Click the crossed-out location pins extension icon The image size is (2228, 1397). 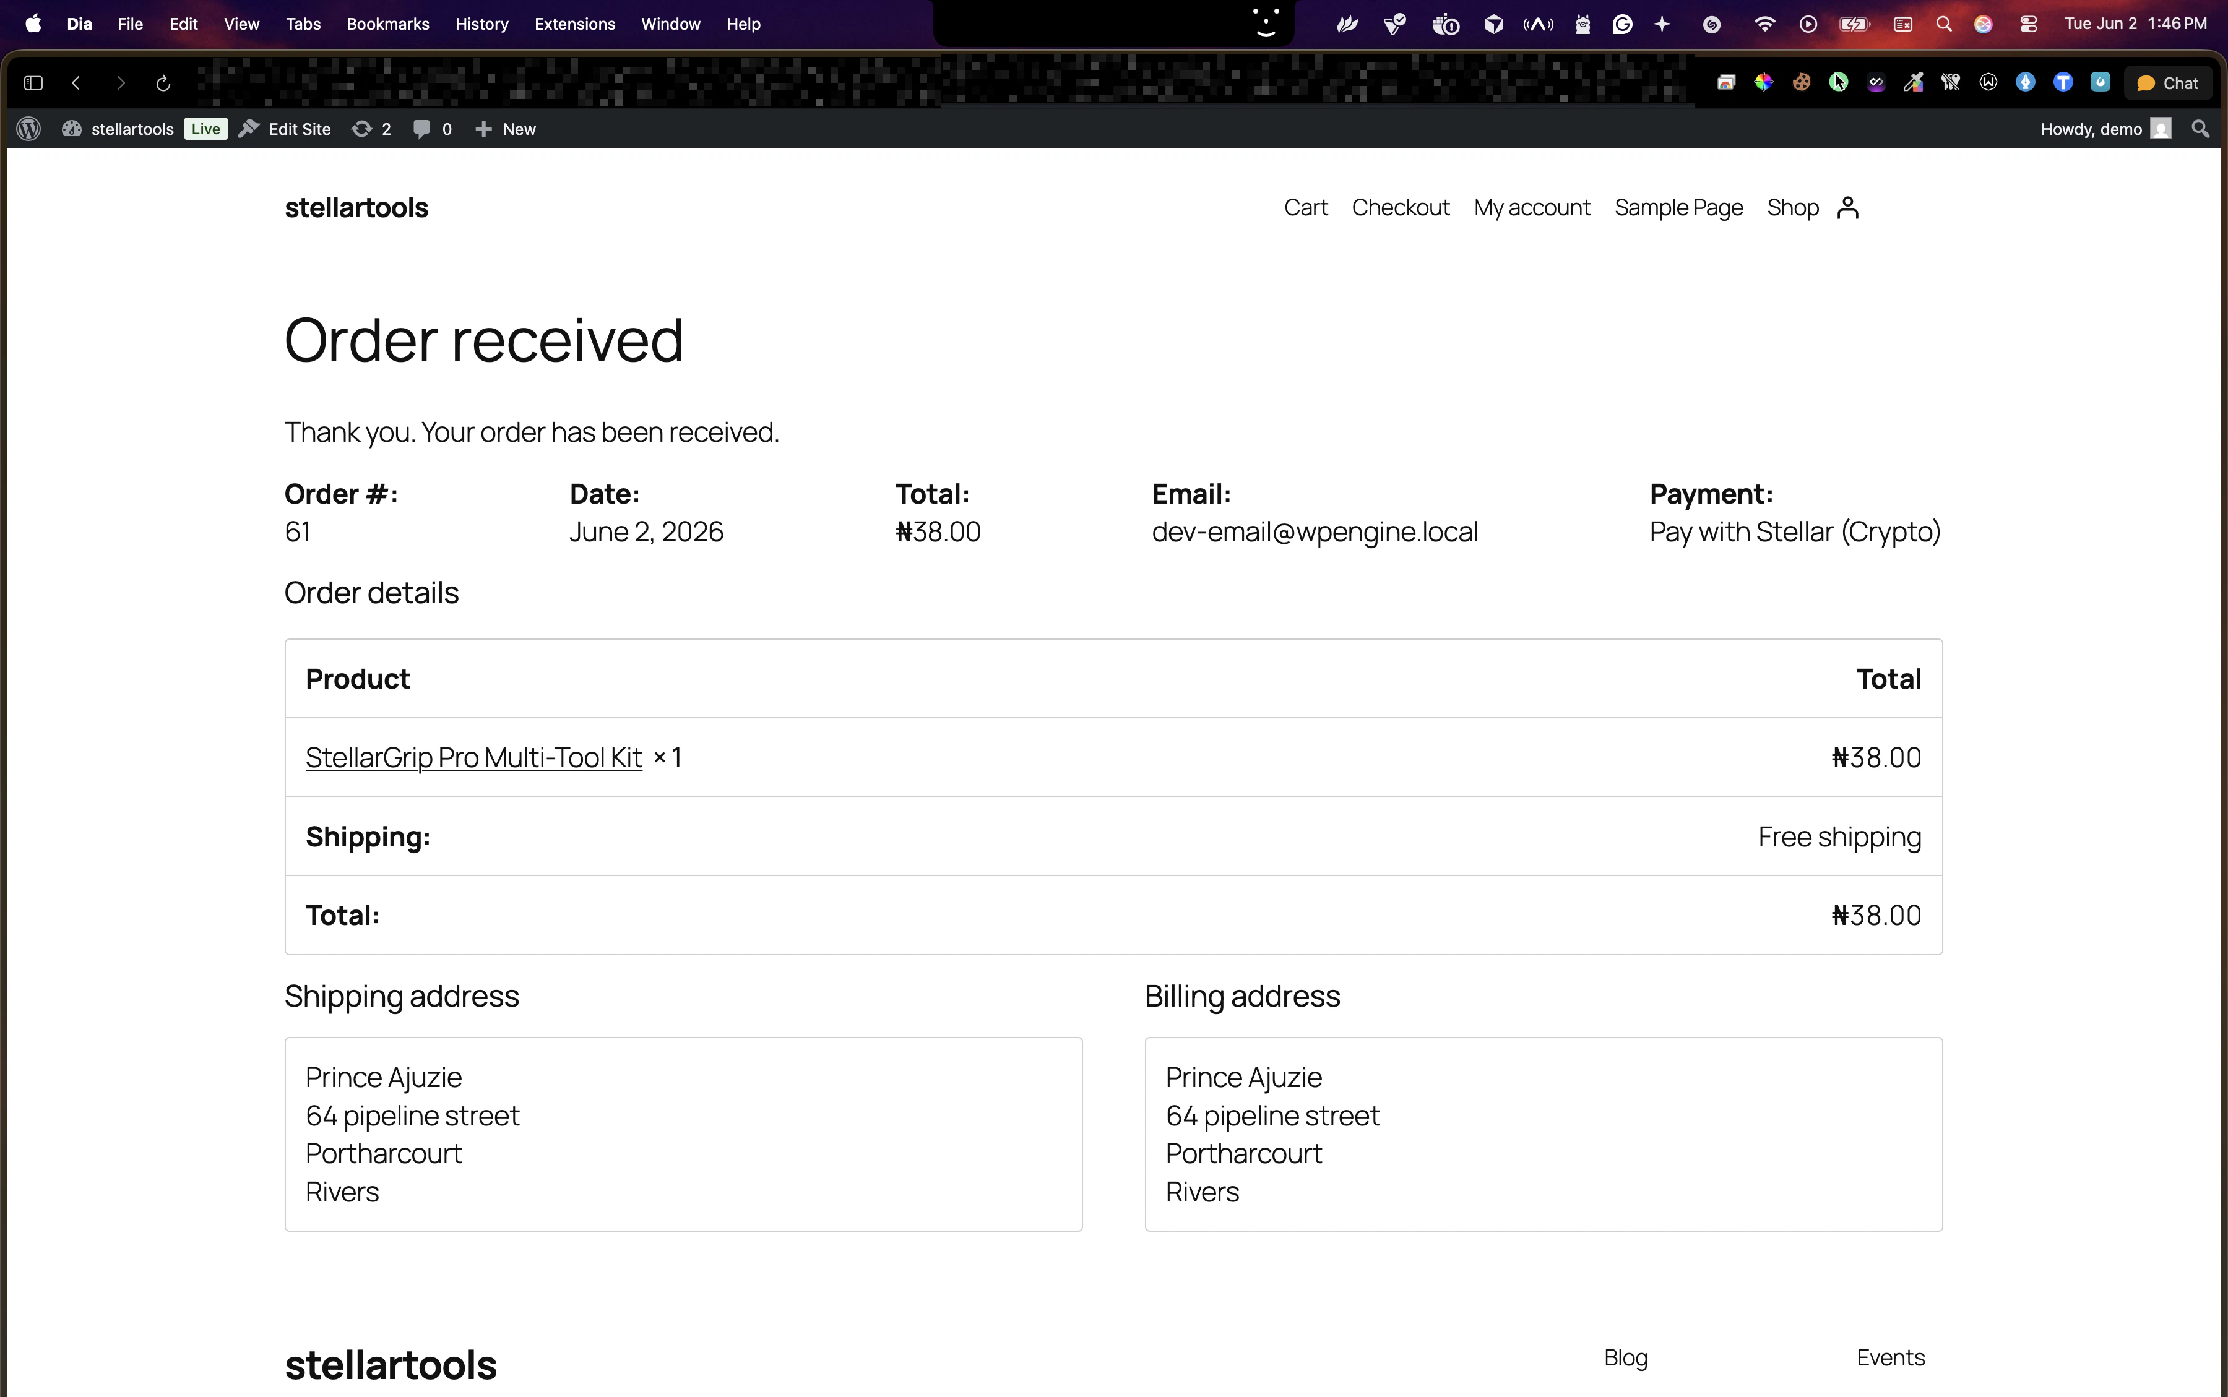(x=1951, y=82)
